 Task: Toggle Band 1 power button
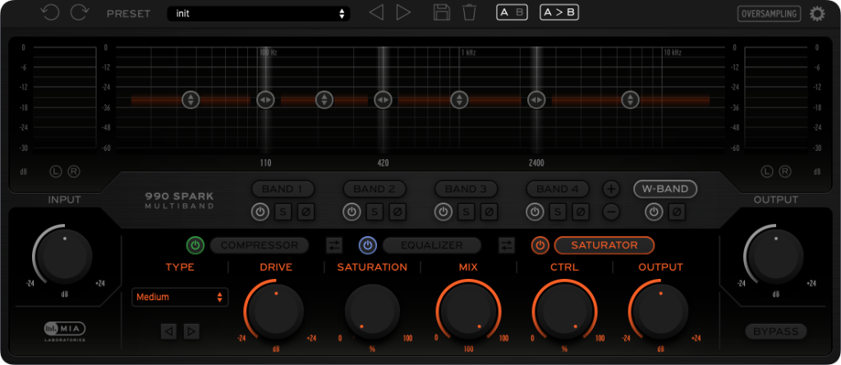pyautogui.click(x=260, y=212)
